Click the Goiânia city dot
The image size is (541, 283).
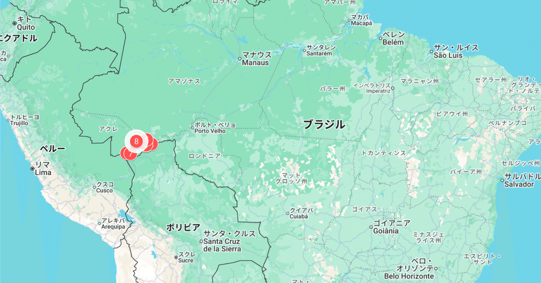click(x=371, y=227)
